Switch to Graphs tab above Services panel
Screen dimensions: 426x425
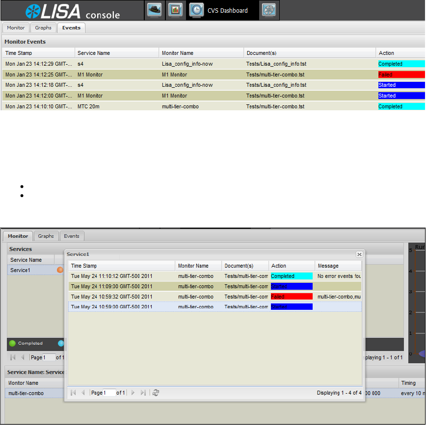pyautogui.click(x=46, y=236)
